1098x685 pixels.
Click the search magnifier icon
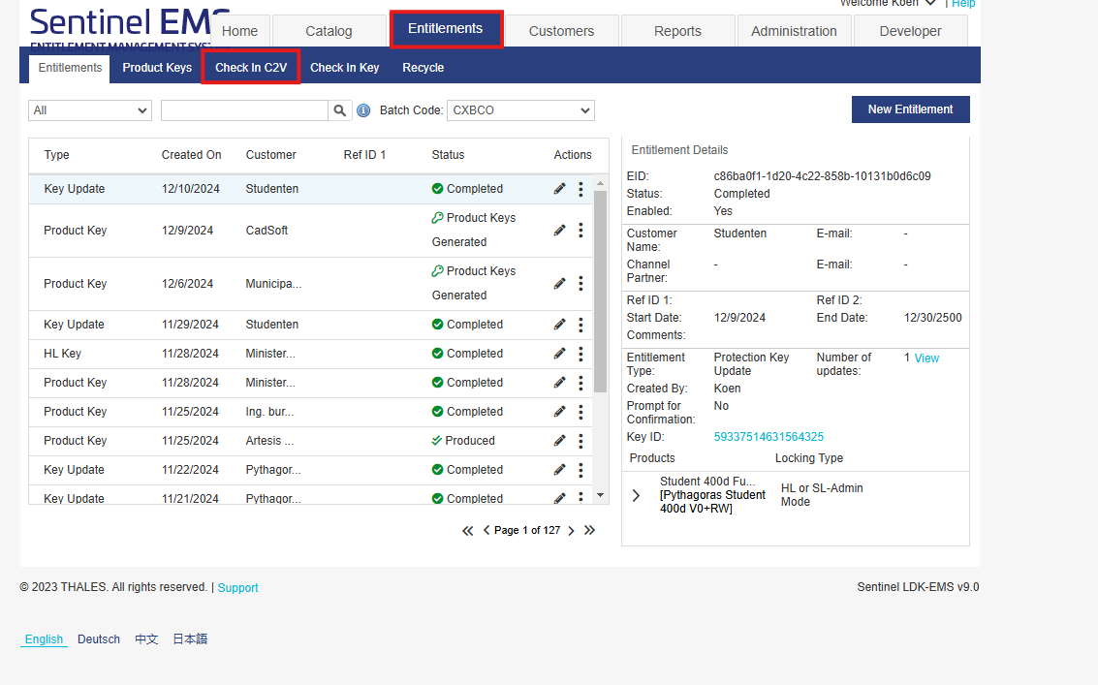(339, 109)
